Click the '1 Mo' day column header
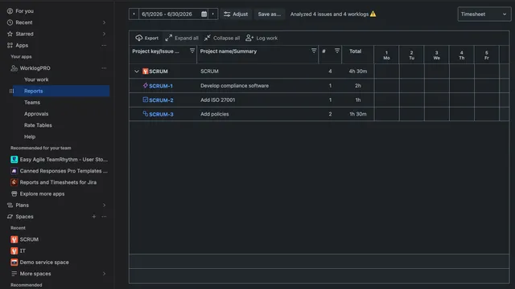The width and height of the screenshot is (515, 289). click(x=386, y=55)
